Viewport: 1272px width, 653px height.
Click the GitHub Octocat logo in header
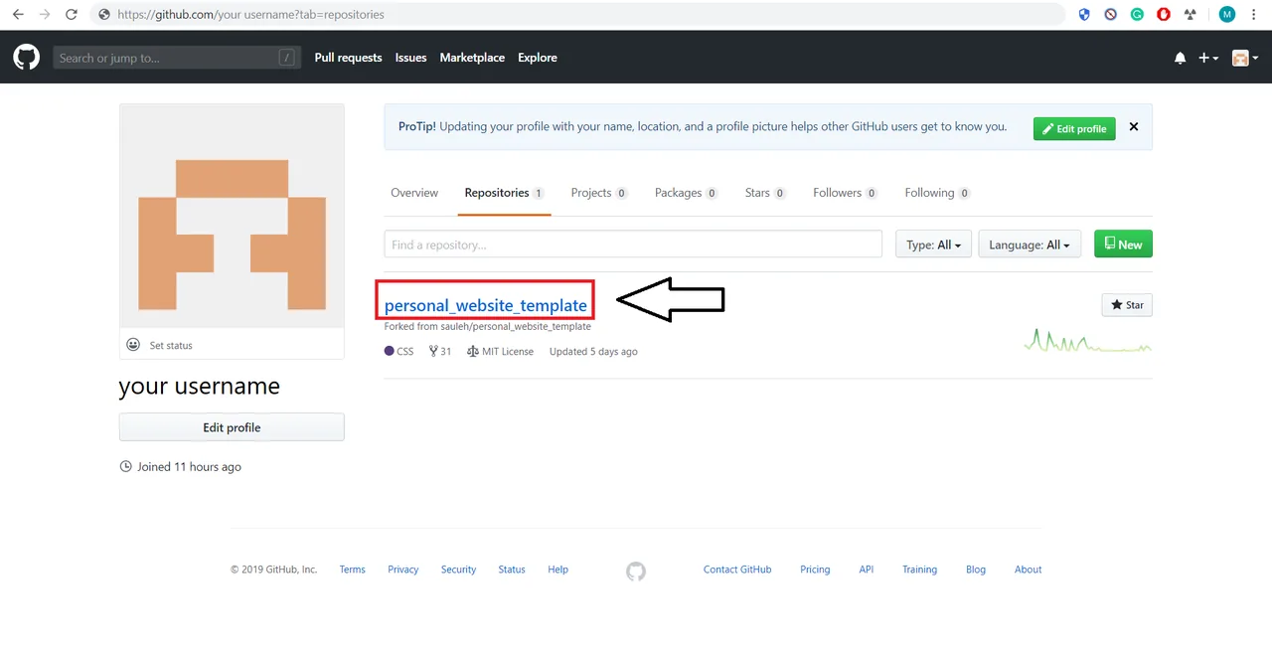26,58
